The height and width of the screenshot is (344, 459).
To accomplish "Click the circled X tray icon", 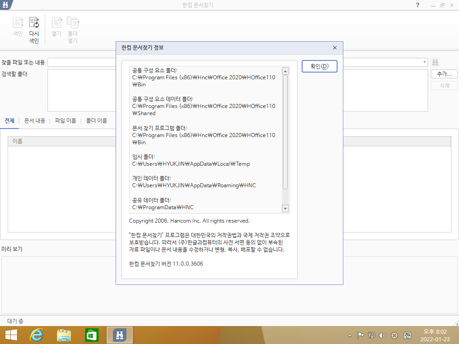I will point(394,335).
